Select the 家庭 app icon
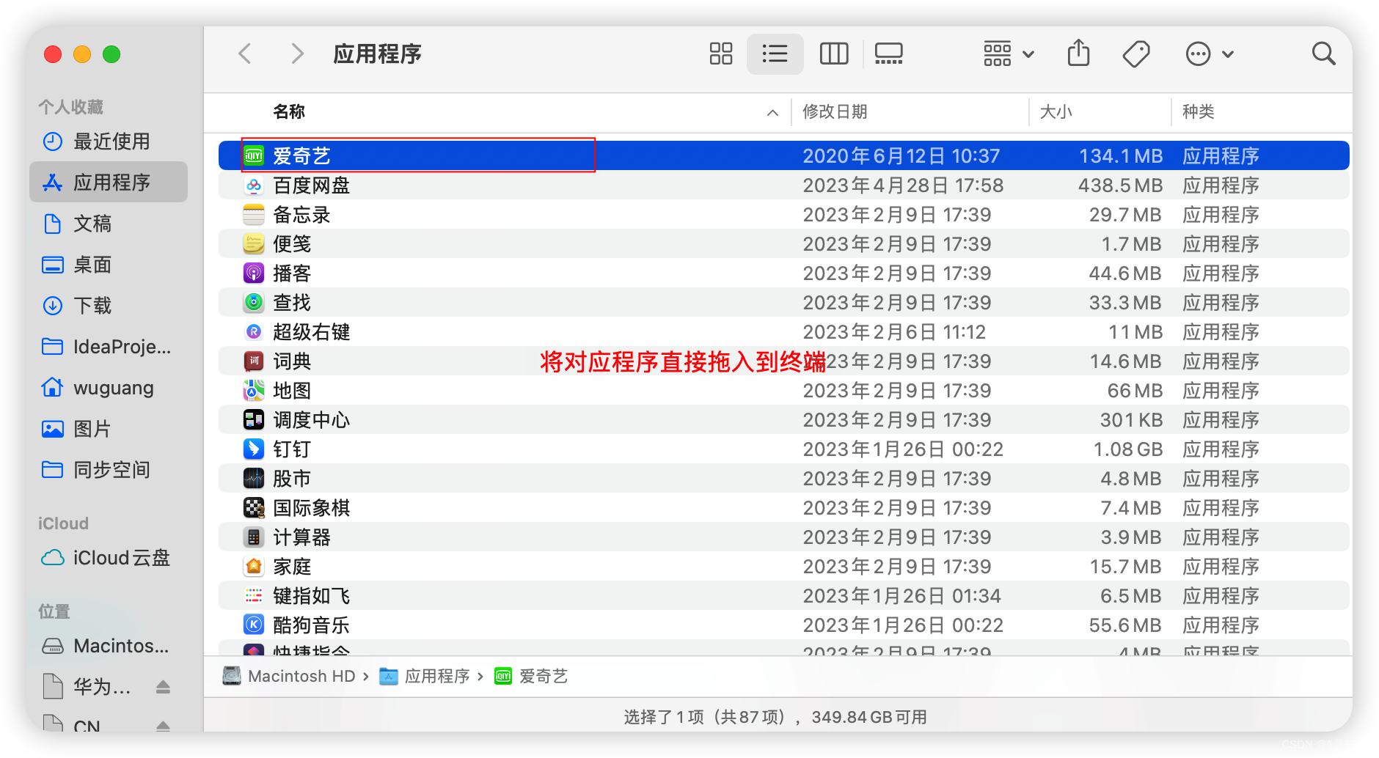The width and height of the screenshot is (1379, 758). coord(254,566)
